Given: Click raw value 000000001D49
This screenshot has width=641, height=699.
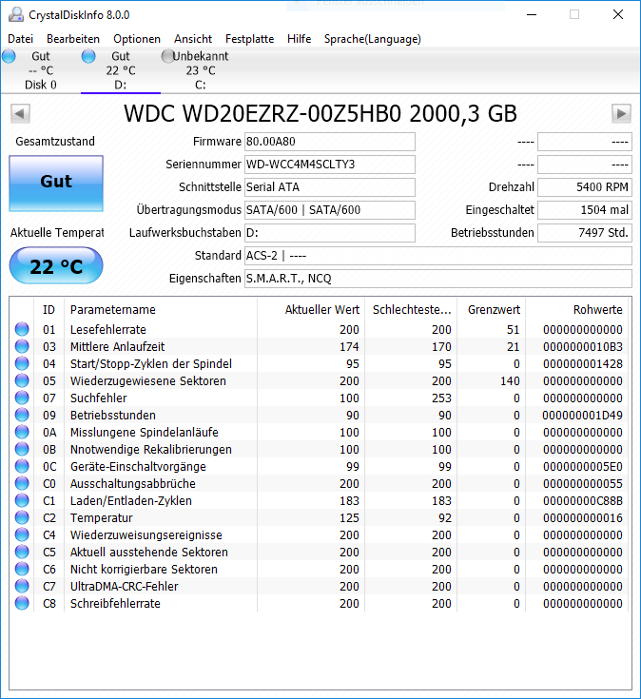Looking at the screenshot, I should tap(583, 416).
